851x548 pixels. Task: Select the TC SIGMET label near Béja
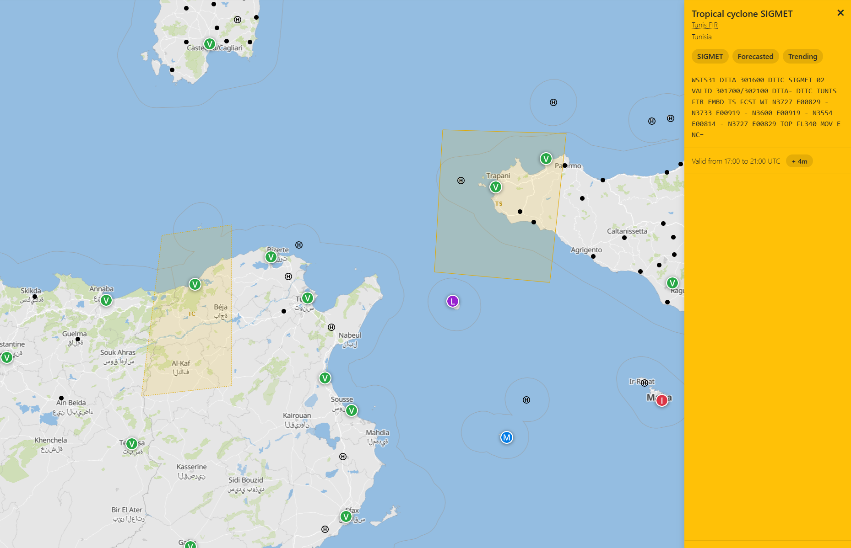click(192, 314)
